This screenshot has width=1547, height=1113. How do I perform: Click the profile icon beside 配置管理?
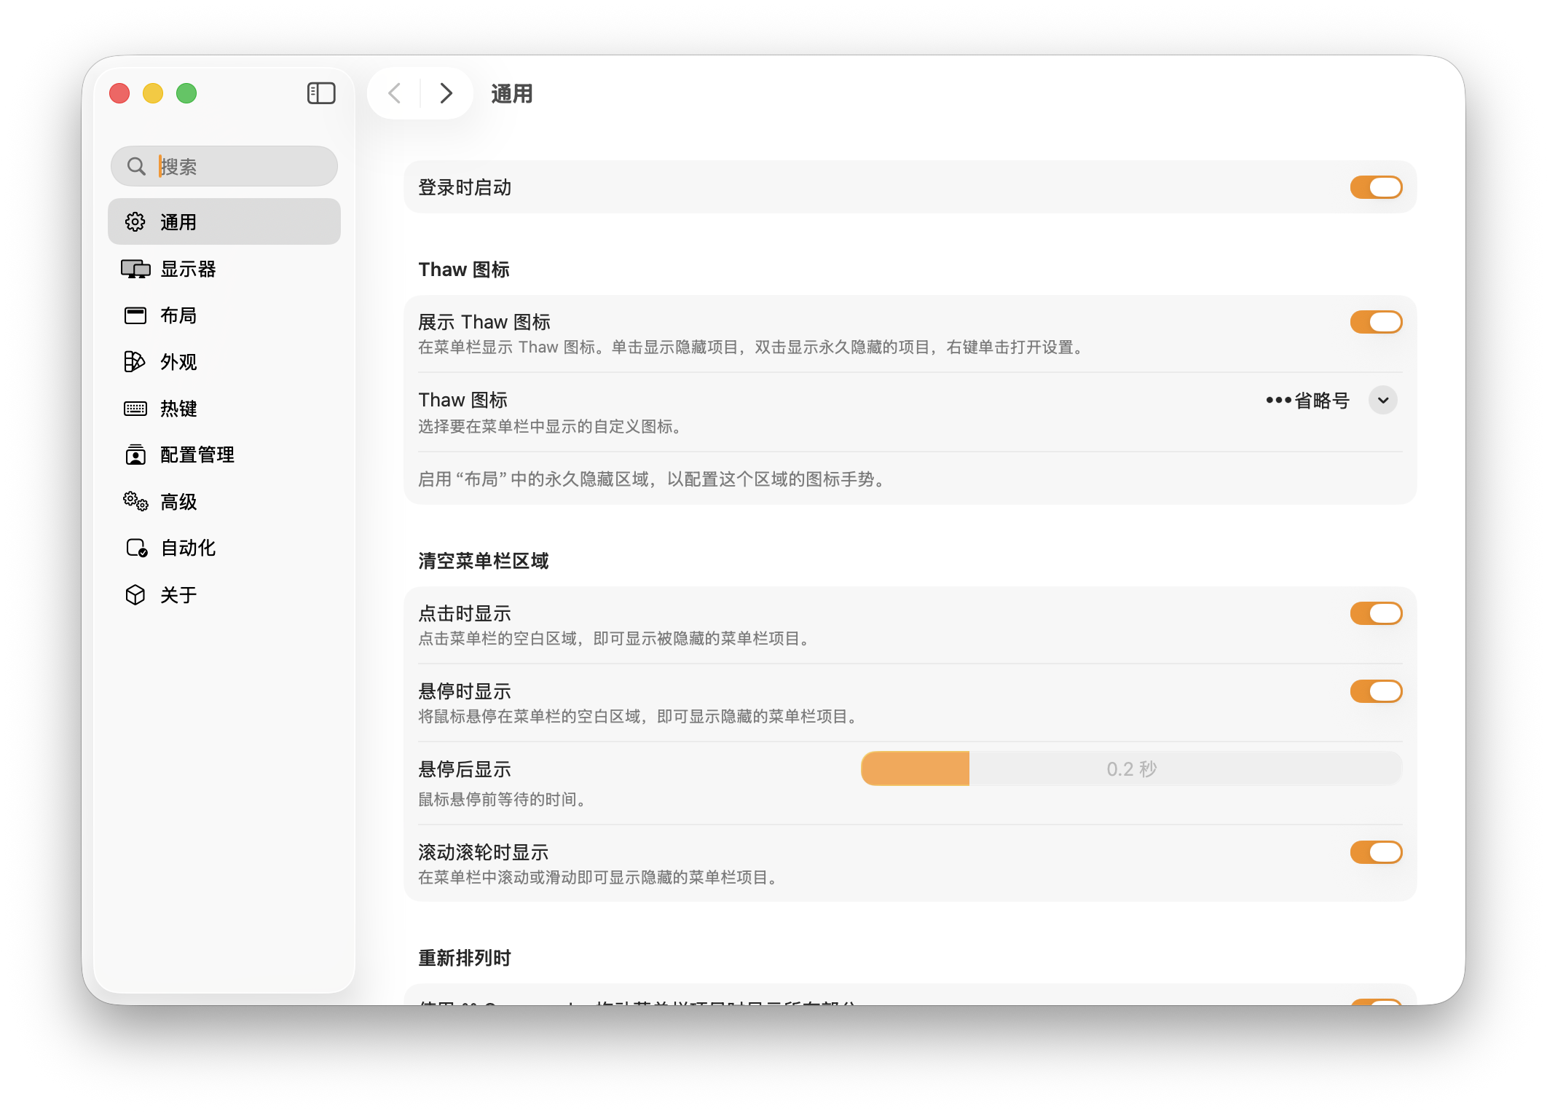pos(135,455)
